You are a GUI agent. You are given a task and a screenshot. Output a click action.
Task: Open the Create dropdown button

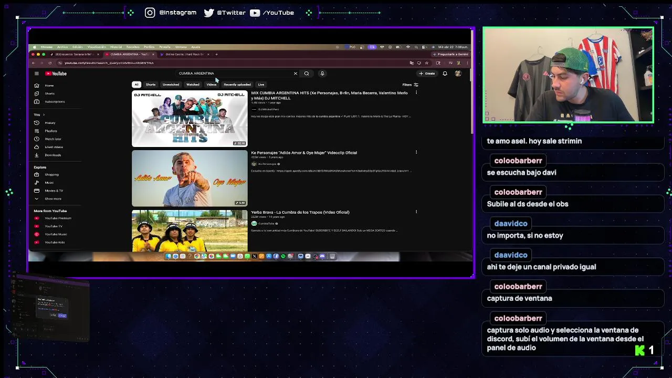(427, 73)
